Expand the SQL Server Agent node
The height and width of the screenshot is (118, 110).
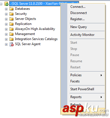pyautogui.click(x=6, y=44)
